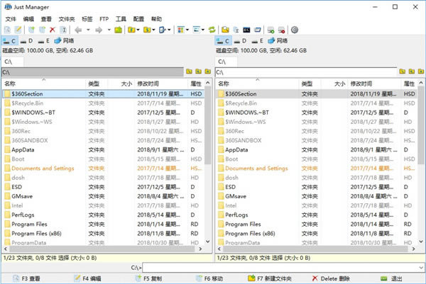Viewport: 426px width, 284px height.
Task: Select drive D in right panel
Action: pos(241,41)
